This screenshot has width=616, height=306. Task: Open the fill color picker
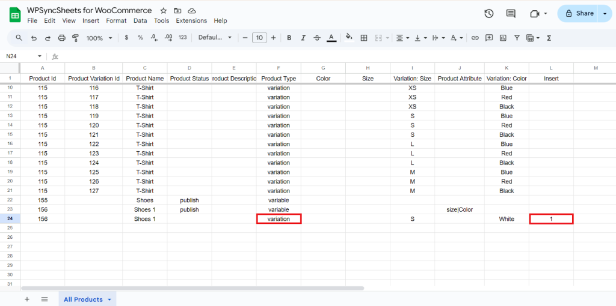tap(348, 38)
